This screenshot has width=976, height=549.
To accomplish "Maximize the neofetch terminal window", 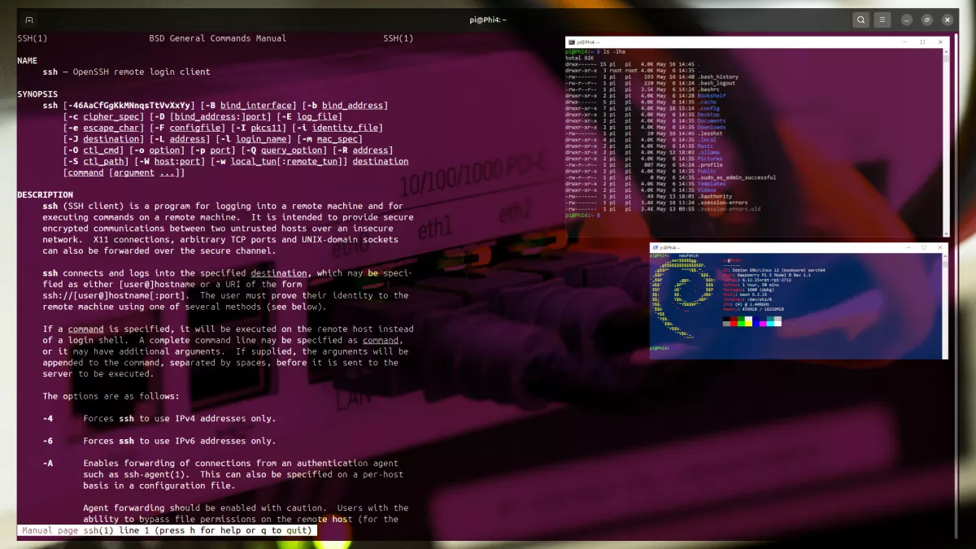I will click(923, 247).
